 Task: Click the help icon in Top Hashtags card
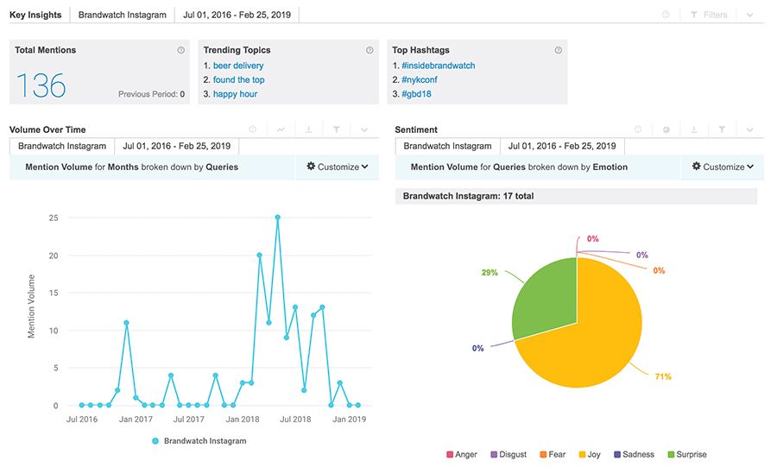coord(559,51)
